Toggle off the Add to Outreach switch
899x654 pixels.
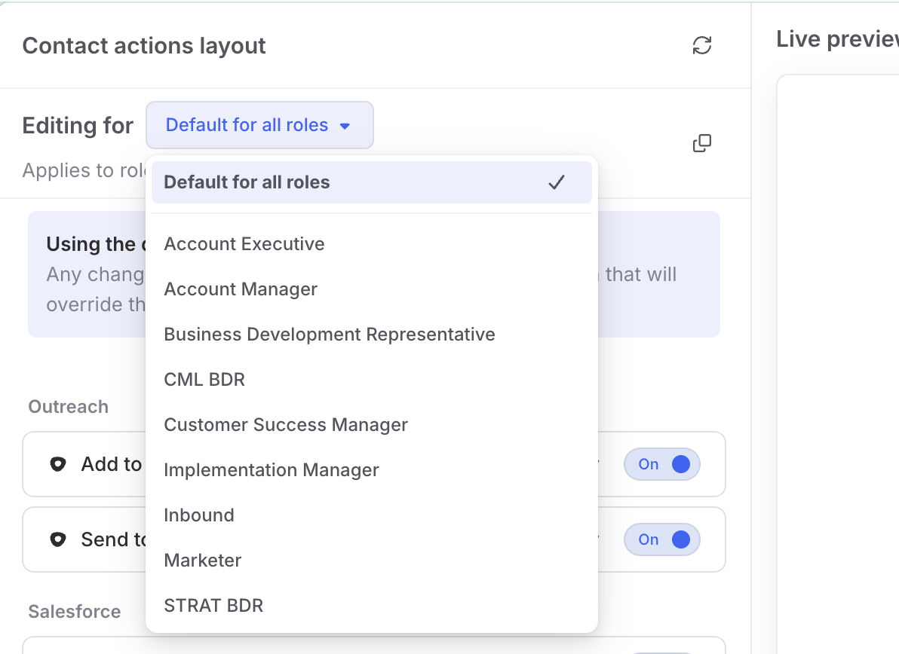[662, 464]
